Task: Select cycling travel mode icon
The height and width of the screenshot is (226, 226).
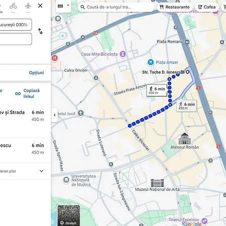Action: click(13, 6)
